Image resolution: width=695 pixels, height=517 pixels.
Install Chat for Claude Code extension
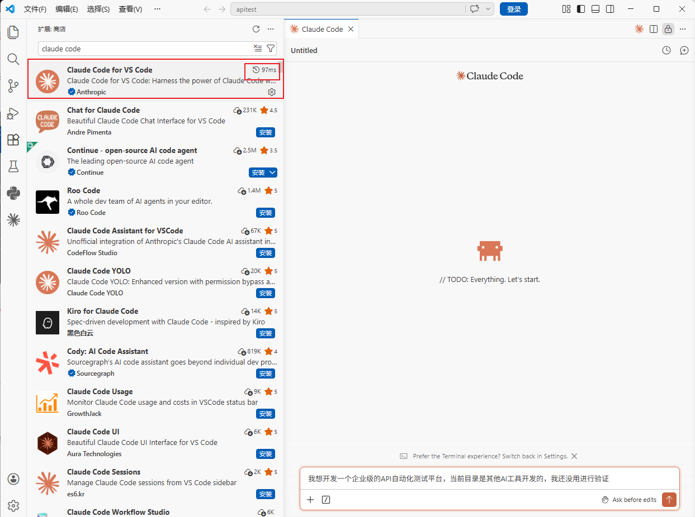pos(266,132)
